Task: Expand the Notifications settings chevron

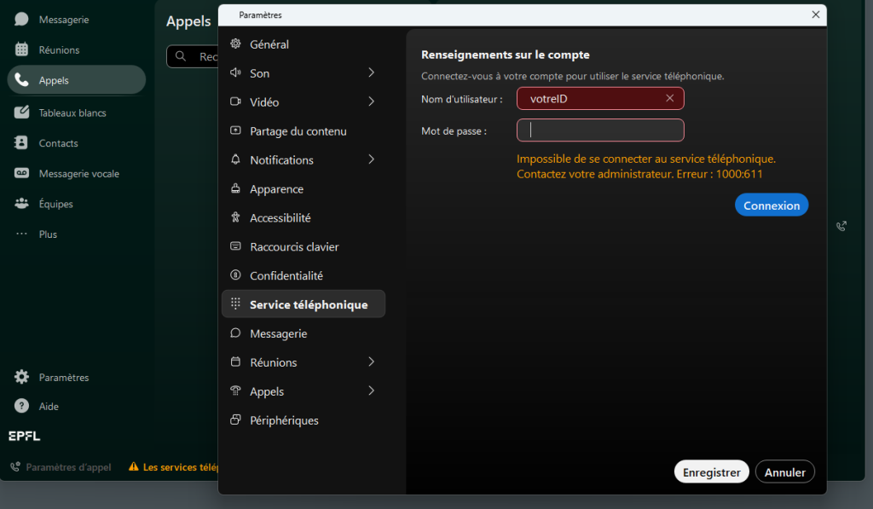Action: click(372, 159)
